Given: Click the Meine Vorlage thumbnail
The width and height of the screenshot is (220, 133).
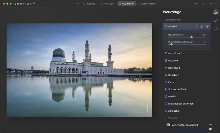Looking at the screenshot, I should (168, 125).
